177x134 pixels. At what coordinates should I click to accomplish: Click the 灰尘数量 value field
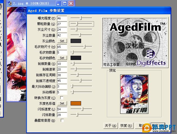pos(62,35)
